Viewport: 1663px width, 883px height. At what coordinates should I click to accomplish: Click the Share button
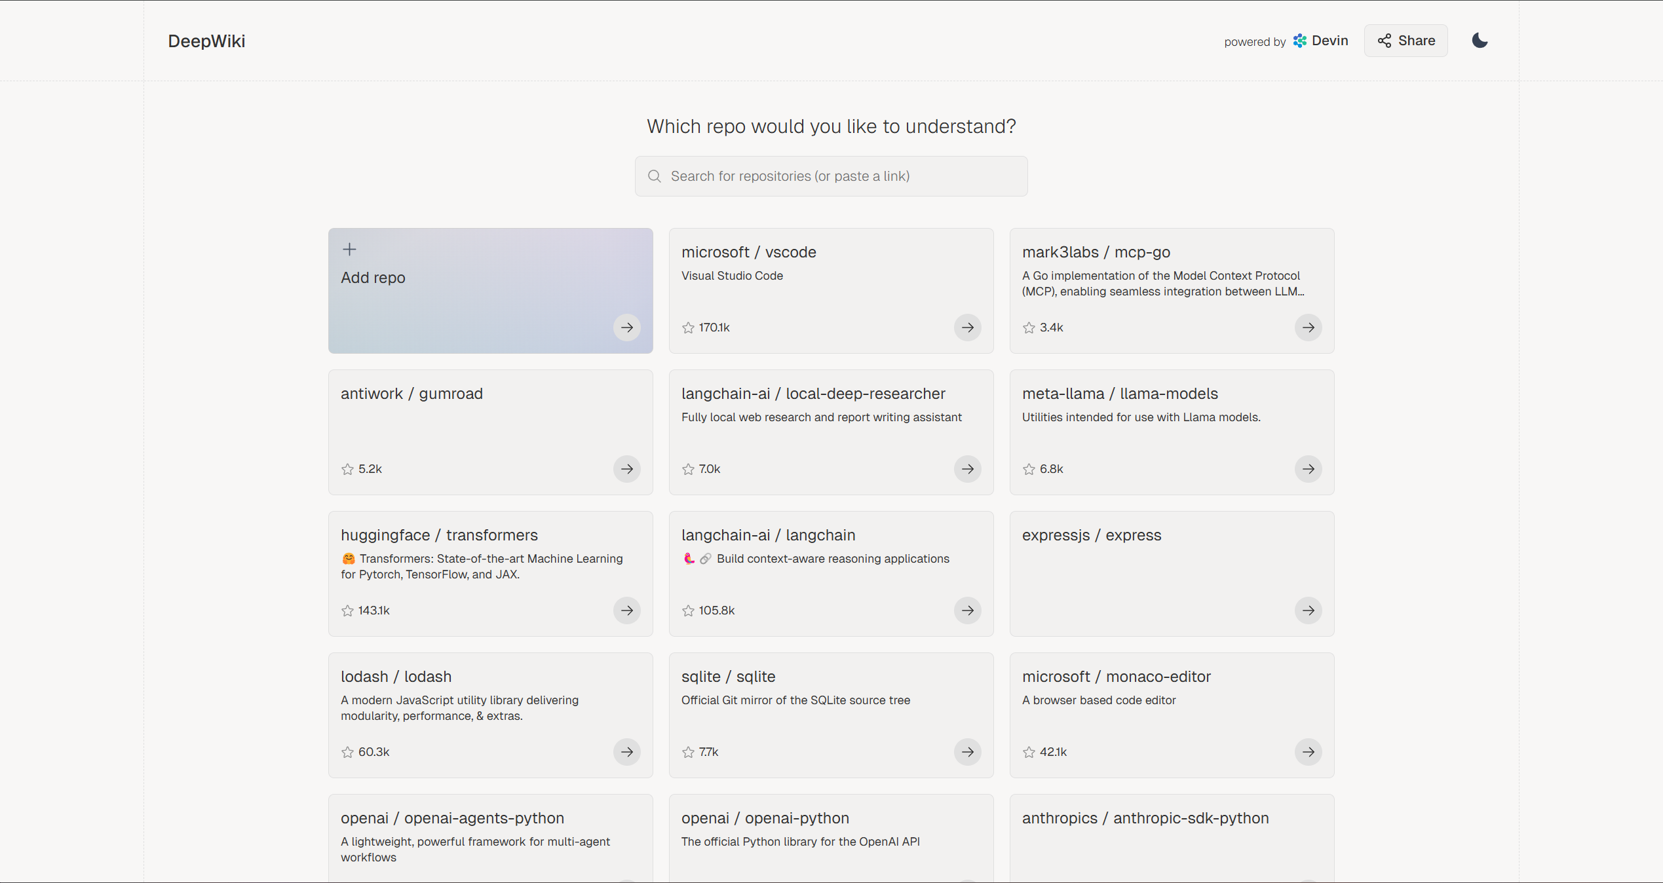[1405, 40]
